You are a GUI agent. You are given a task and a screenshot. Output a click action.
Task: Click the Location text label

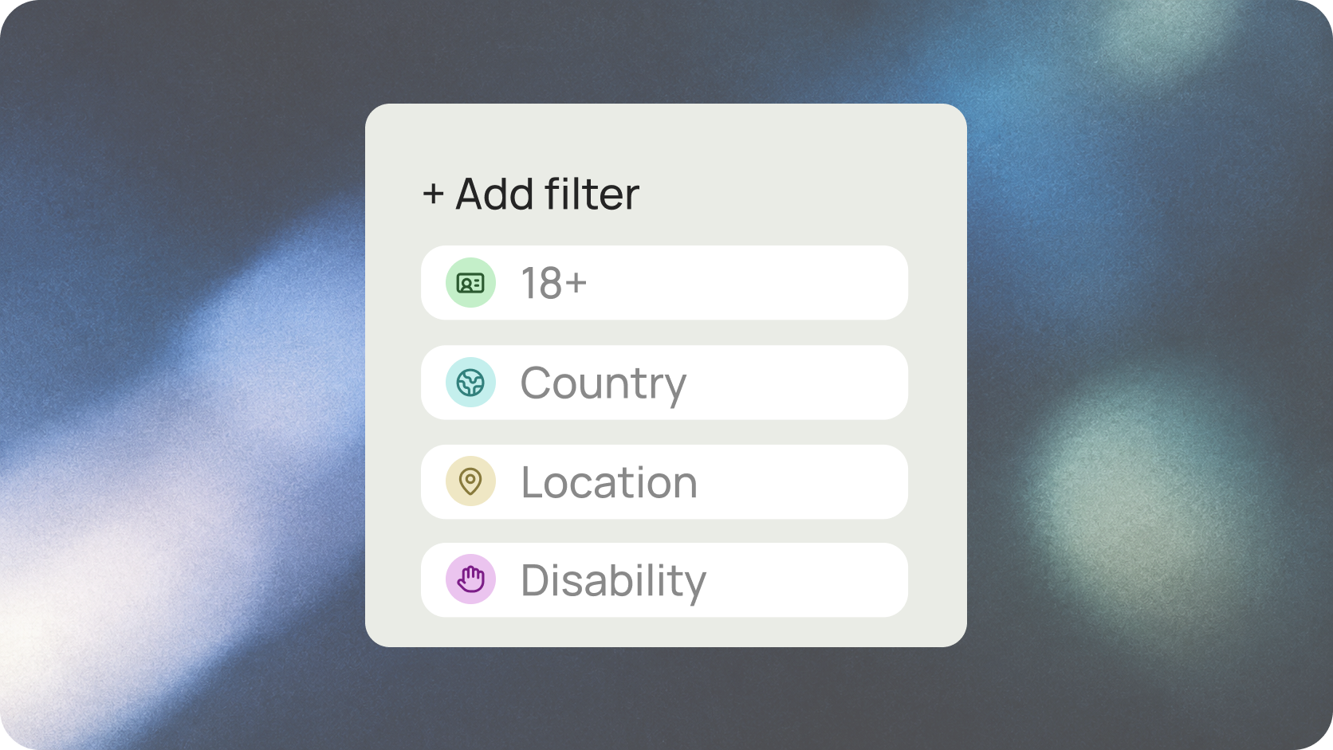pos(609,482)
